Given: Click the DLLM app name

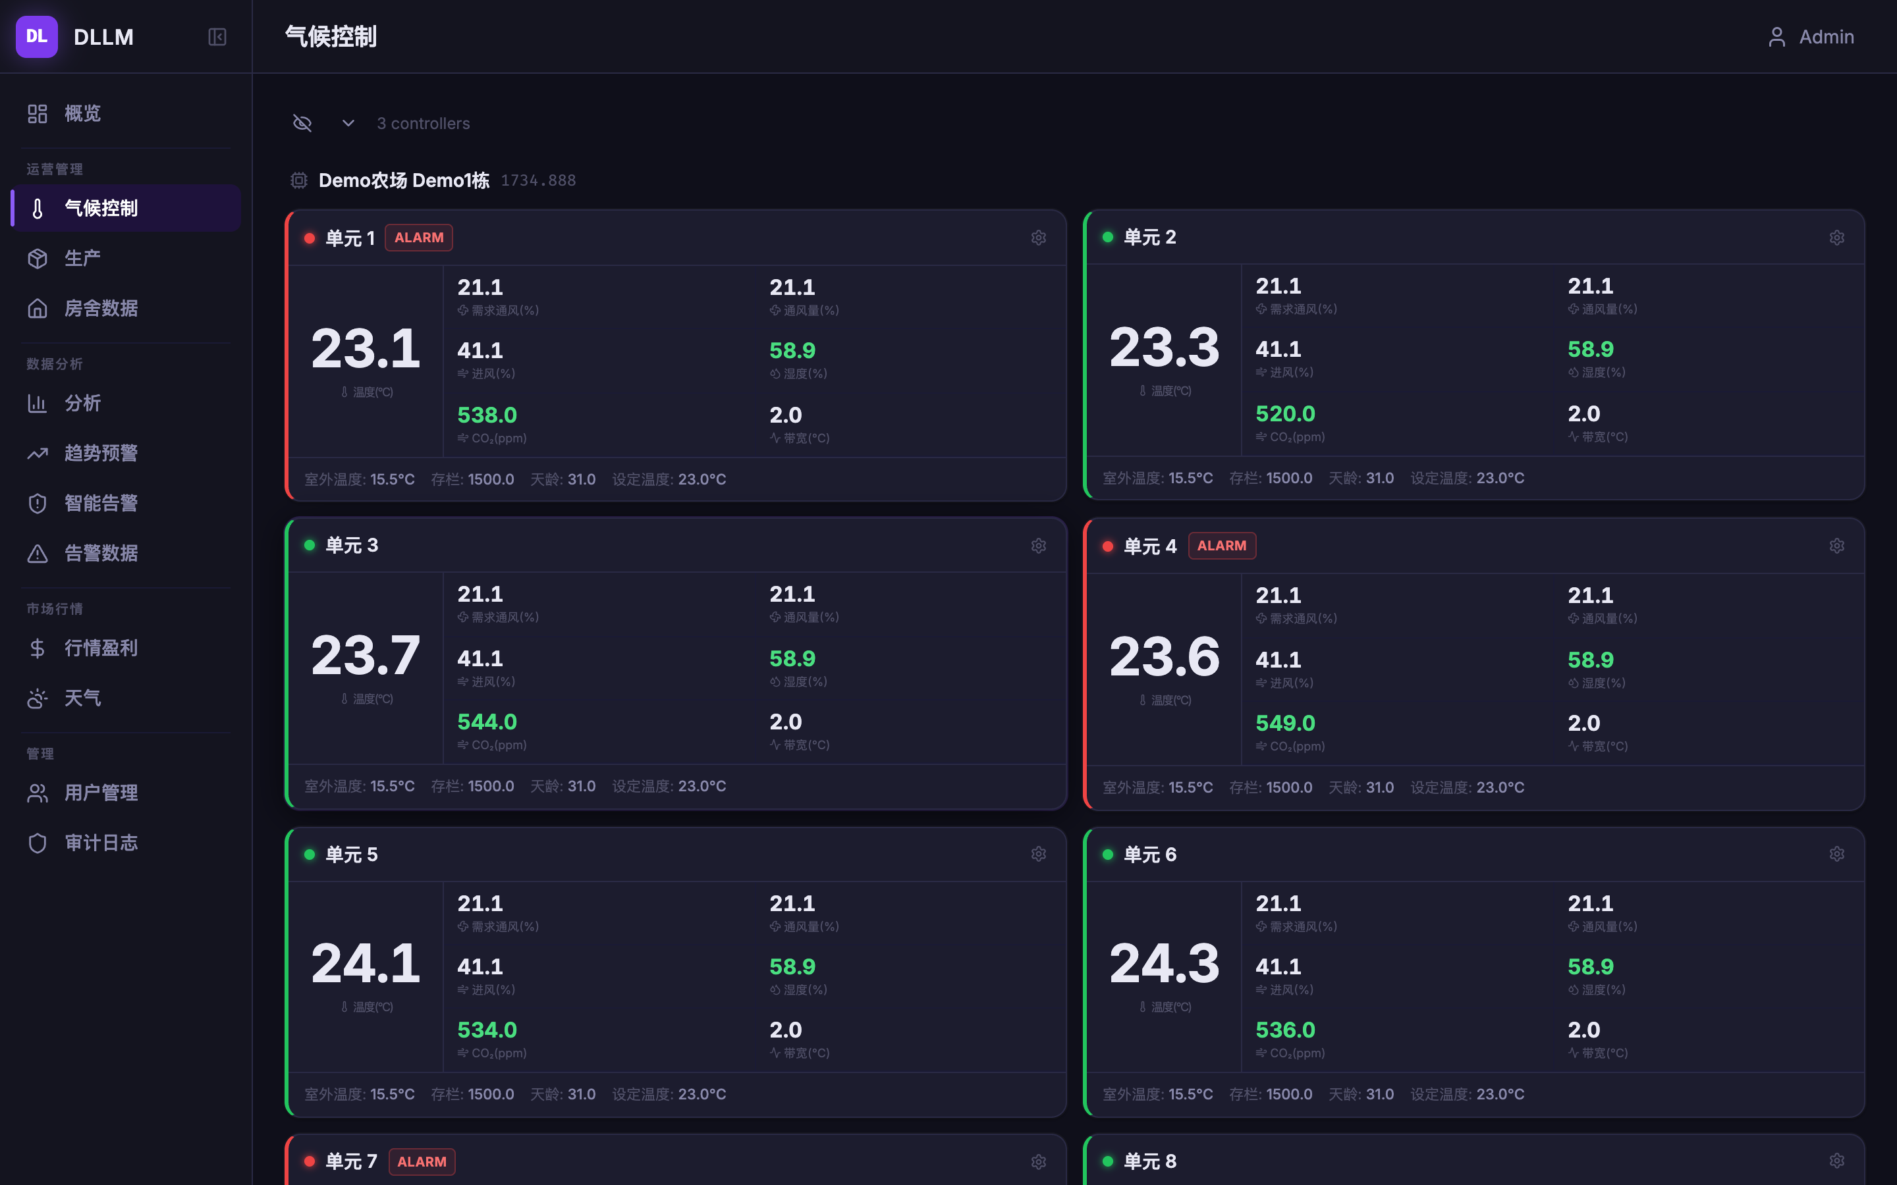Looking at the screenshot, I should pos(103,37).
